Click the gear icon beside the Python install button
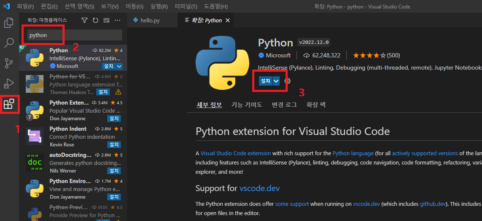This screenshot has width=482, height=221. pos(287,81)
